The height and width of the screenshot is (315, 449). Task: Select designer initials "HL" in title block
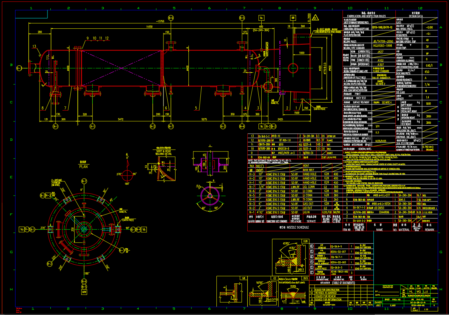(411, 292)
